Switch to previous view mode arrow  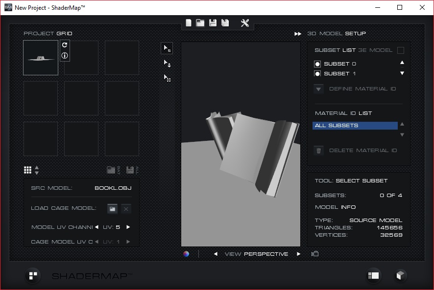coord(216,254)
